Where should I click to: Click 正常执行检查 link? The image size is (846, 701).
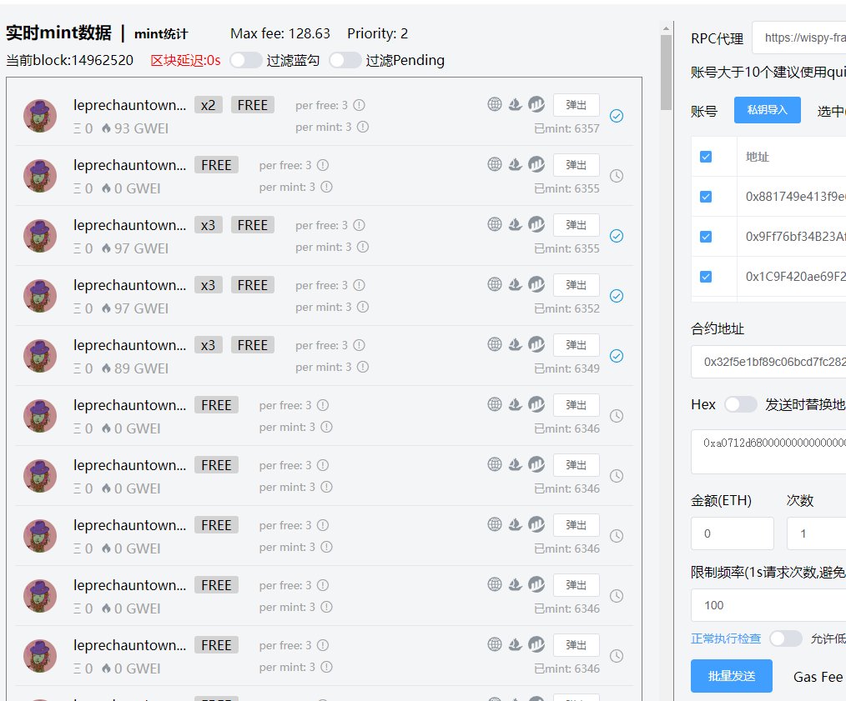coord(726,638)
